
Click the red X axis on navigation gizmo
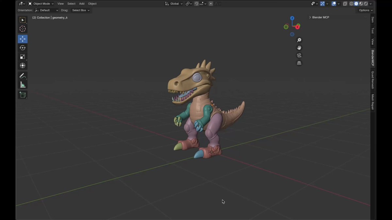pyautogui.click(x=298, y=27)
